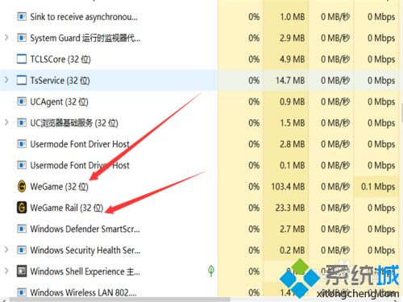Click the UCAgent process icon
Viewport: 403px width, 302px height.
pyautogui.click(x=22, y=101)
